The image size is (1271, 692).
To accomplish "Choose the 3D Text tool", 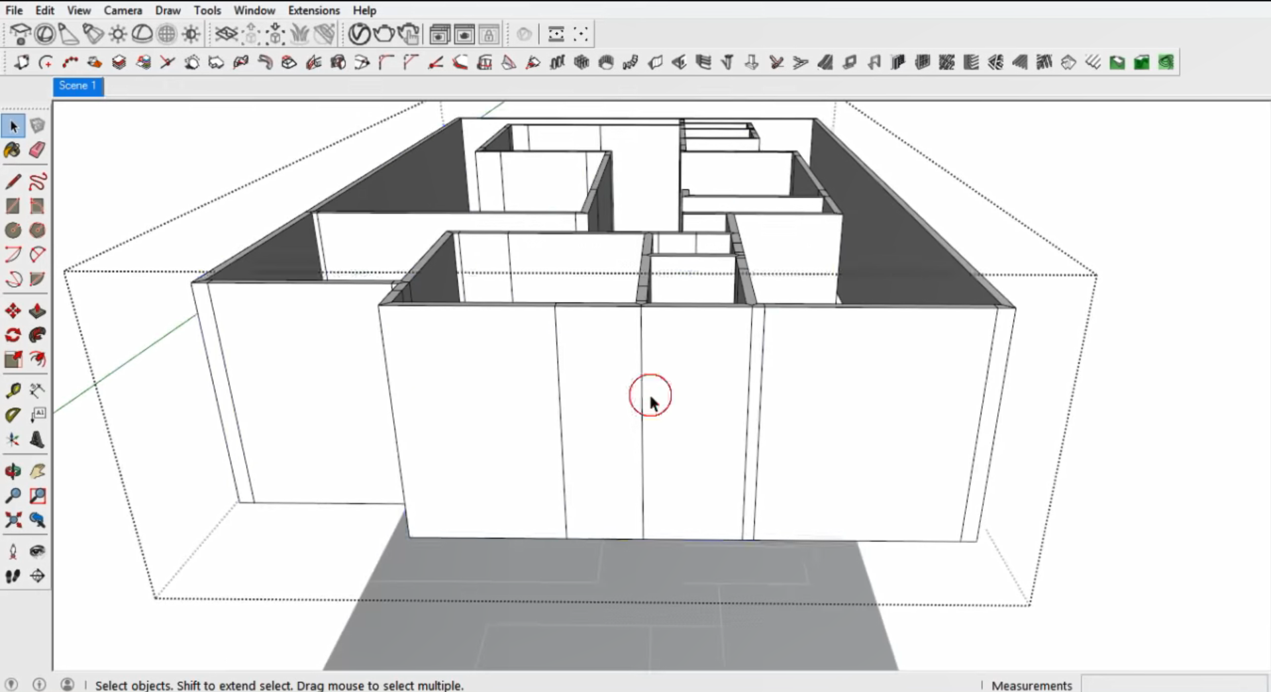I will tap(37, 440).
